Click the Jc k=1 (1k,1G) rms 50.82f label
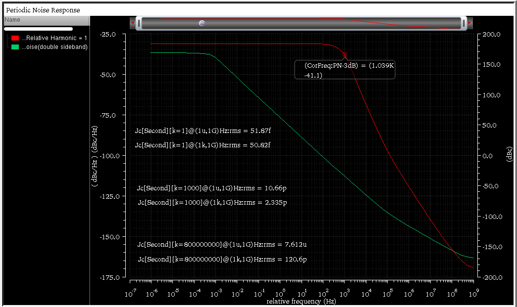 click(x=204, y=145)
